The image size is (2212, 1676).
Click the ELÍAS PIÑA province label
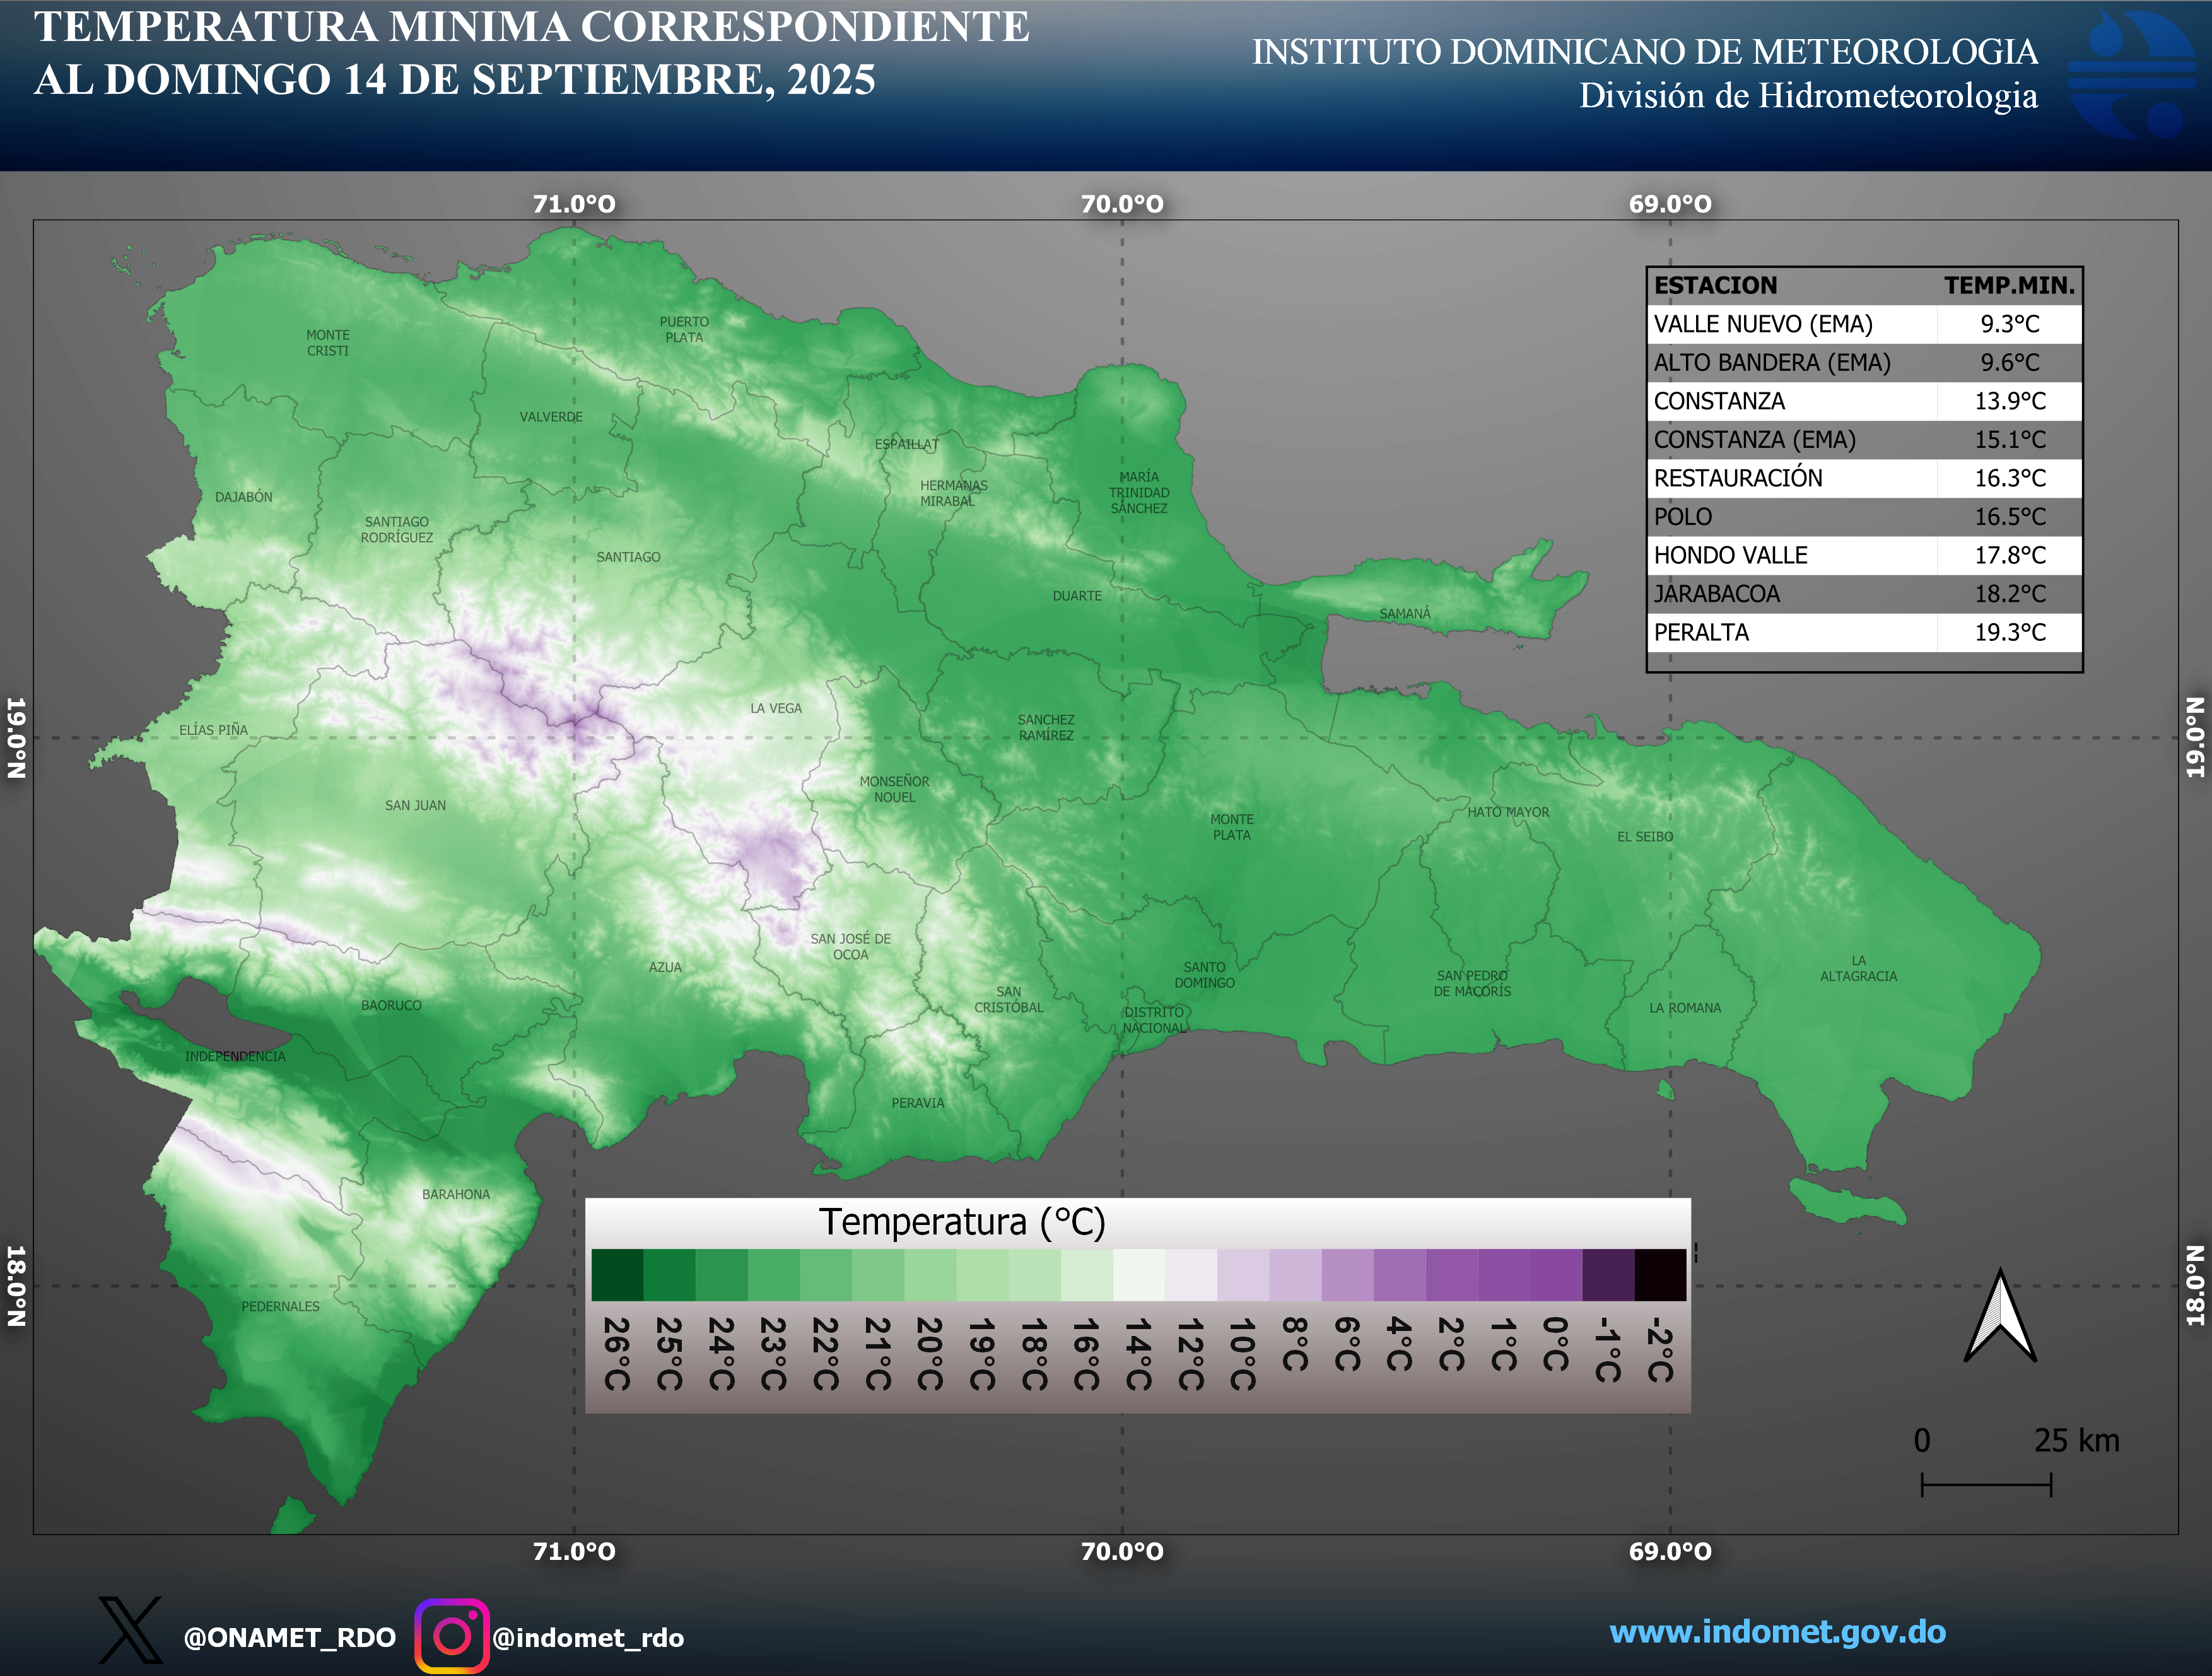coord(213,730)
